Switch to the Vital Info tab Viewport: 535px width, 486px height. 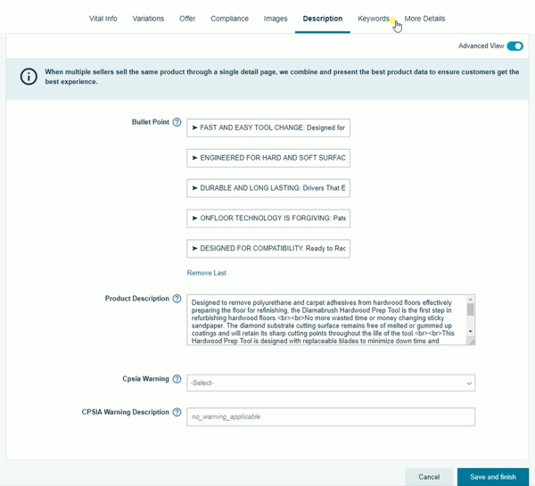pyautogui.click(x=103, y=19)
